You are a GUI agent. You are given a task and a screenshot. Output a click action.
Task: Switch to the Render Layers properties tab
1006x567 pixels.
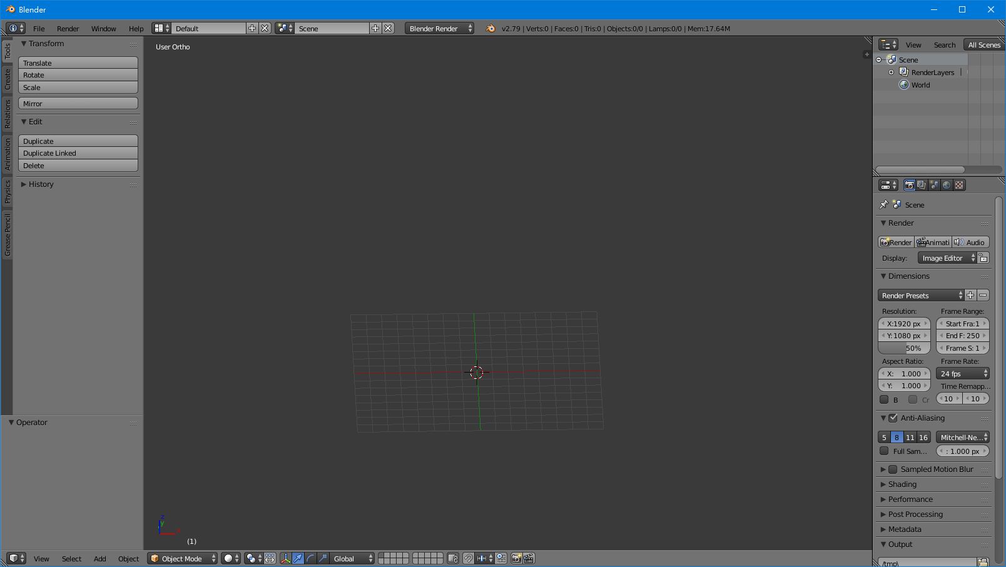(x=921, y=185)
